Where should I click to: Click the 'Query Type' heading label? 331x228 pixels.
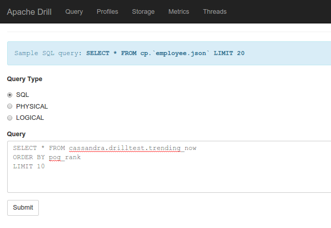pyautogui.click(x=25, y=79)
